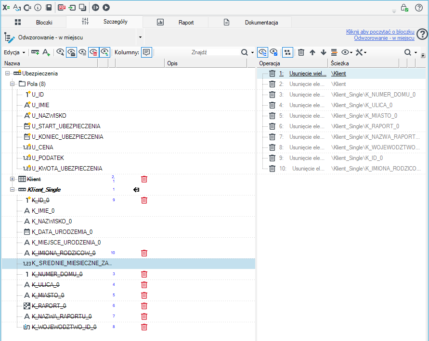429x341 pixels.
Task: Expand the Klient table node
Action: pyautogui.click(x=12, y=179)
